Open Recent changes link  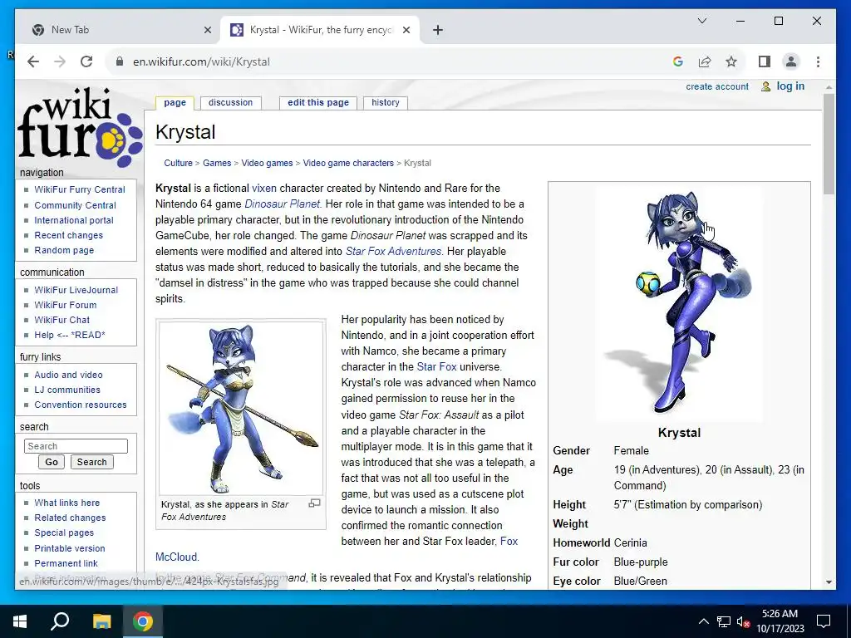point(68,235)
